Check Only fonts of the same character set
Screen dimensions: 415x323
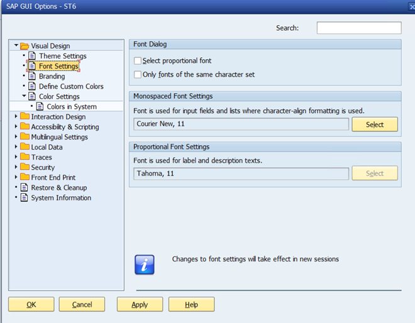tap(138, 75)
